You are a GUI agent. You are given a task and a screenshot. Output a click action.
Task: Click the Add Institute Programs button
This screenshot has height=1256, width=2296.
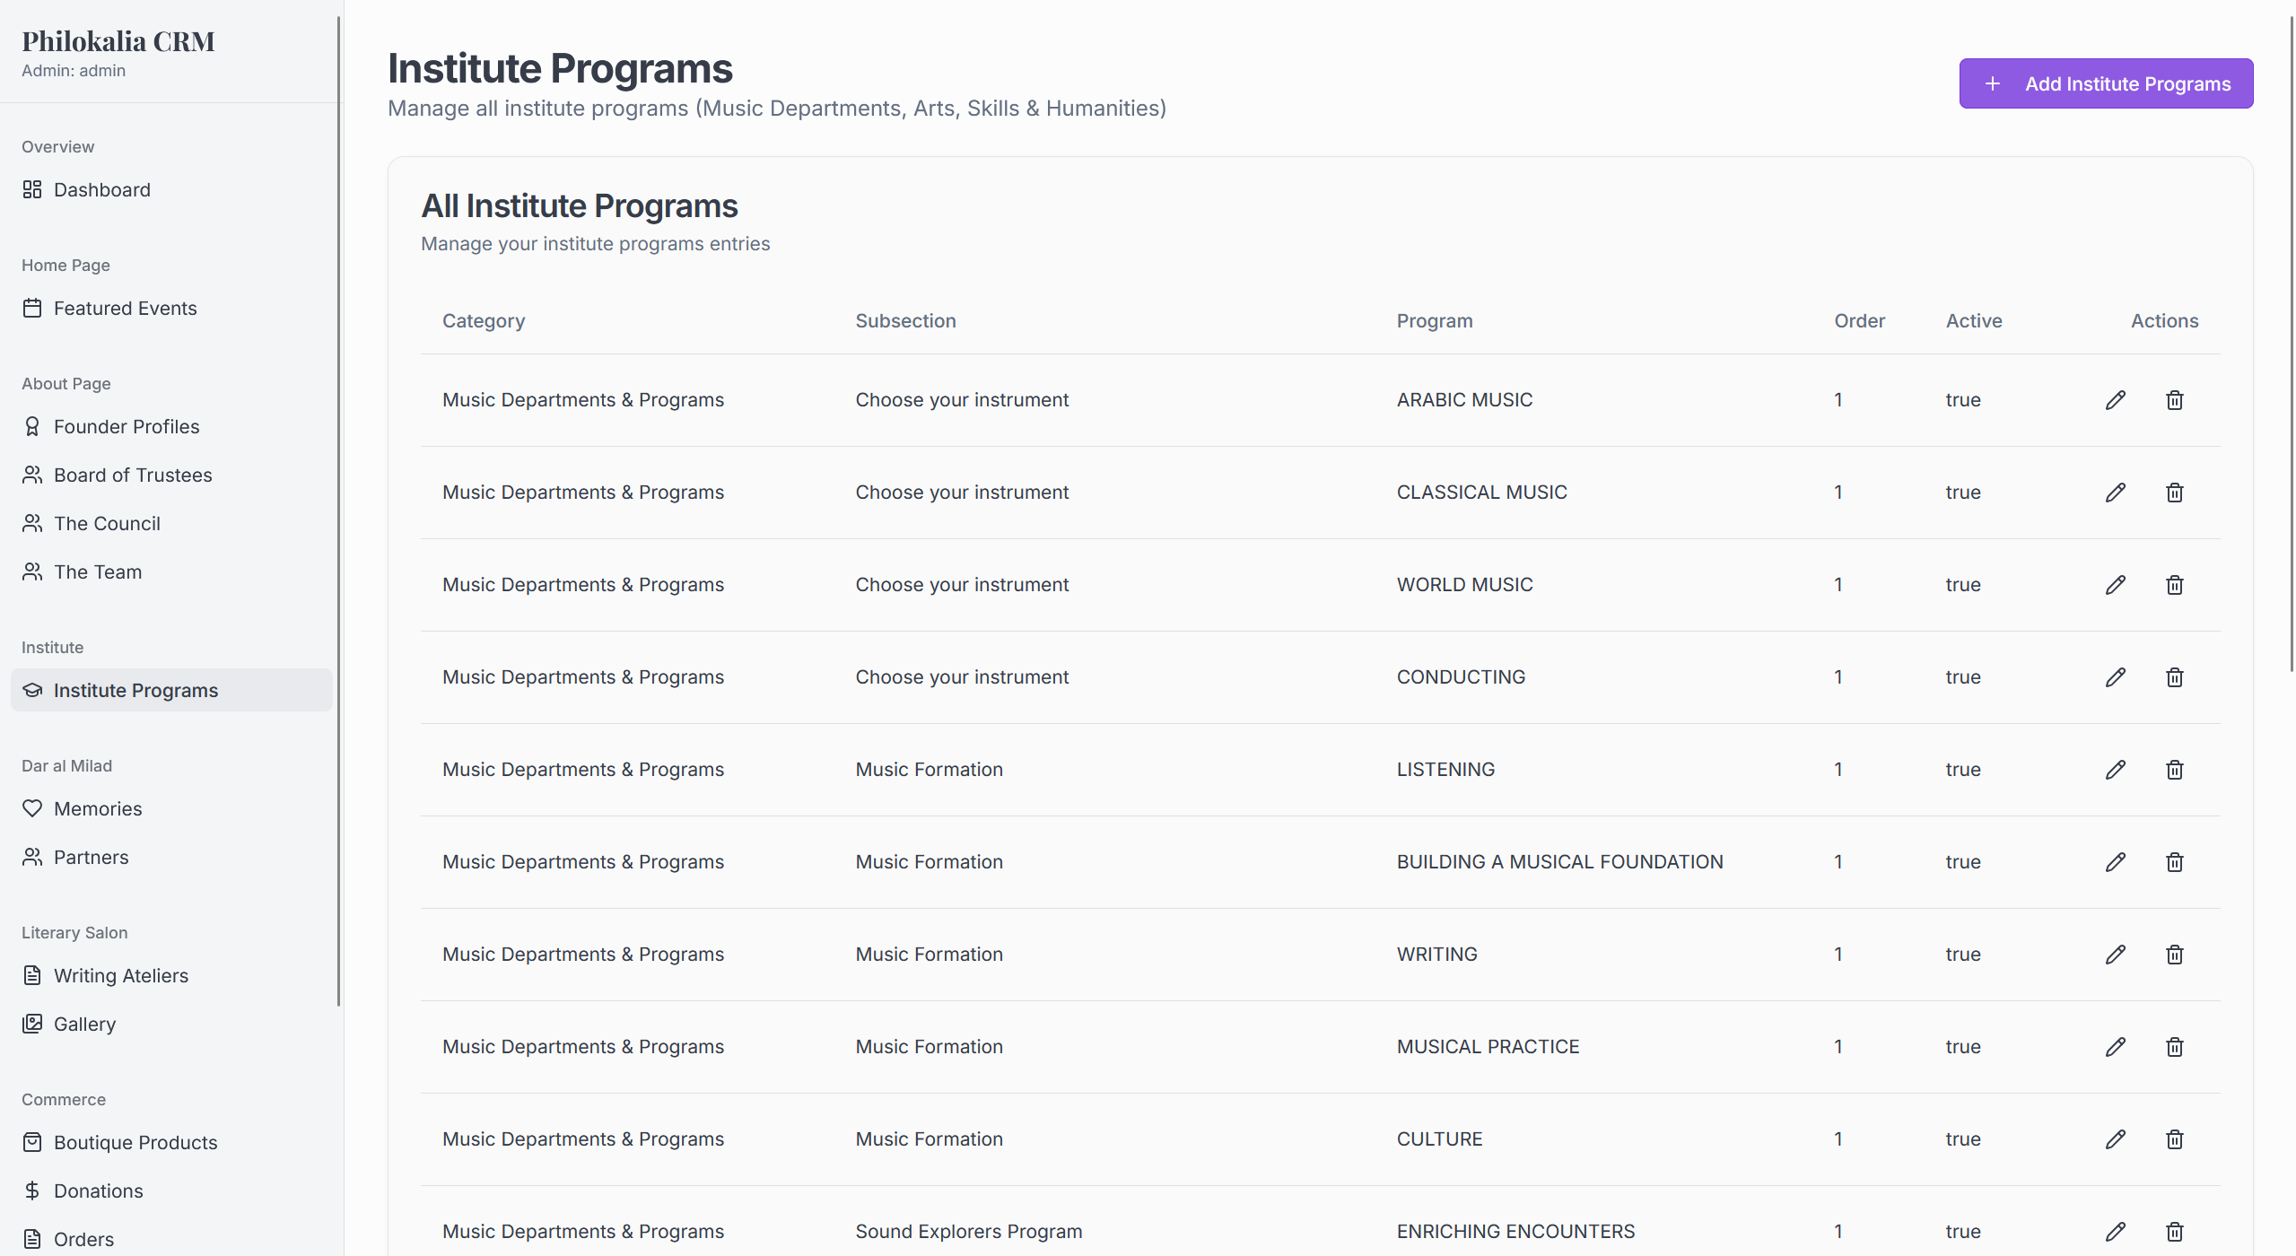tap(2105, 83)
